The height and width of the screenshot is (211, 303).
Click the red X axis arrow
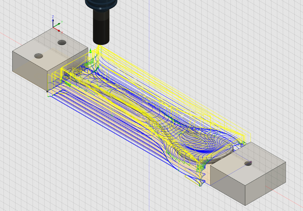point(59,31)
